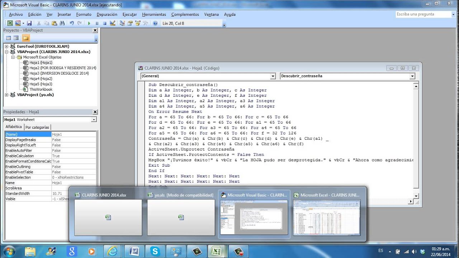Open Internet Explorer from the taskbar
Screen dimensions: 459x258
click(x=112, y=251)
